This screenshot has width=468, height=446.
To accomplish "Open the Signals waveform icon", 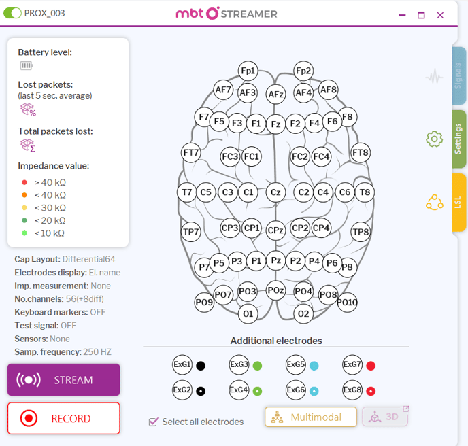I will [x=434, y=76].
